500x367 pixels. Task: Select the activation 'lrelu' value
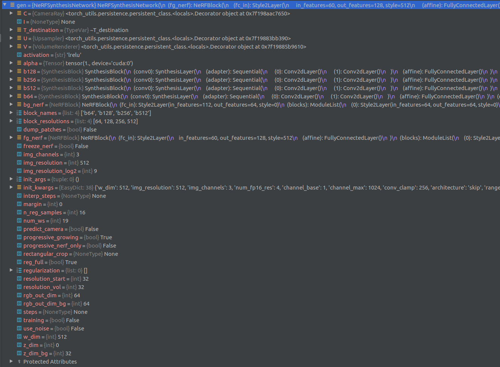(x=74, y=55)
